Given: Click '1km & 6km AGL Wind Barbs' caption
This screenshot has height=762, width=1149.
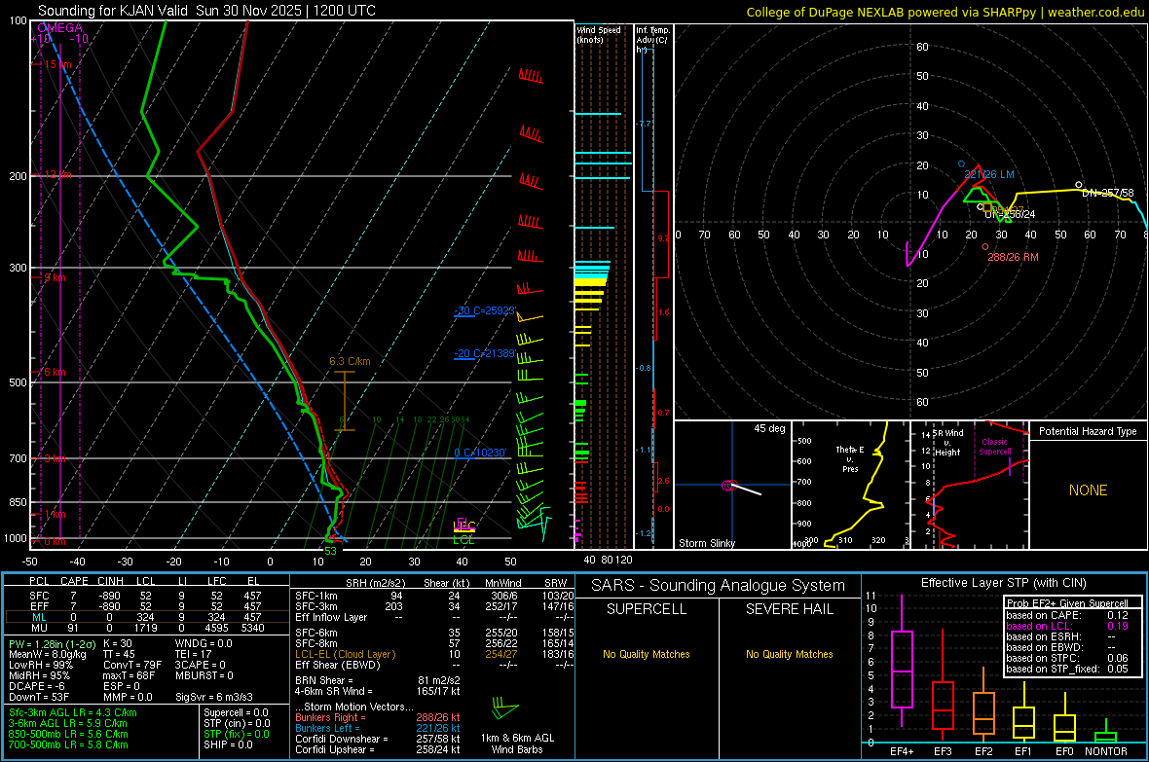Looking at the screenshot, I should pyautogui.click(x=517, y=744).
